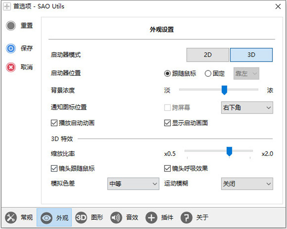
Task: Click the gray Reset (重置) circle icon
Action: 11,26
